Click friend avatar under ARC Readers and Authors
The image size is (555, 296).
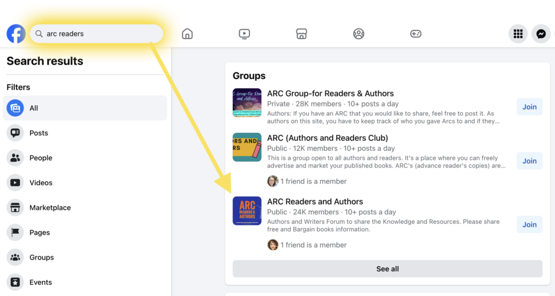coord(273,244)
